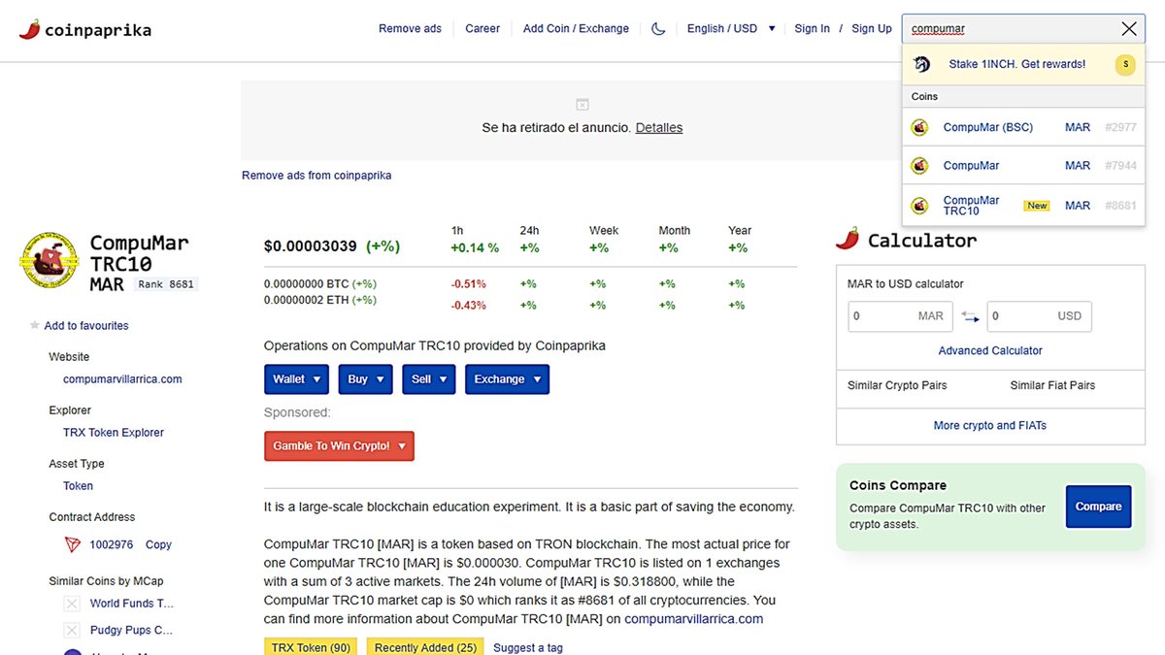1165x655 pixels.
Task: Click the chili pepper icon next to Calculator
Action: pos(848,239)
